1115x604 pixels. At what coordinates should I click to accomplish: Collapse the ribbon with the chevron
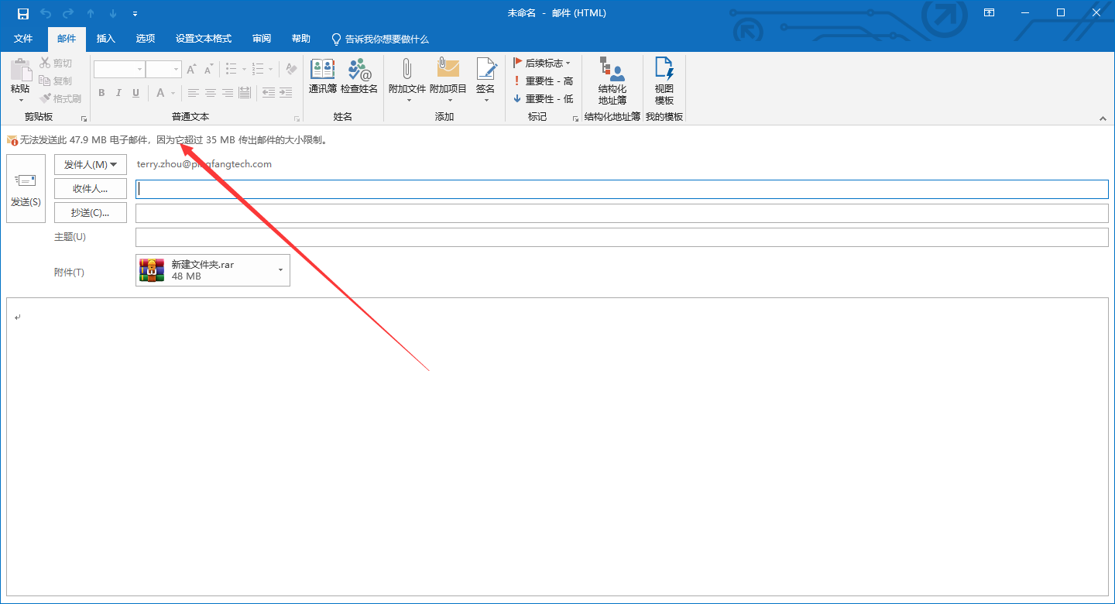(1103, 118)
